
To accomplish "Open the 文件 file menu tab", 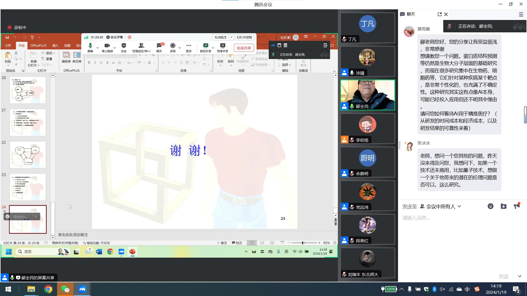I will (8, 45).
